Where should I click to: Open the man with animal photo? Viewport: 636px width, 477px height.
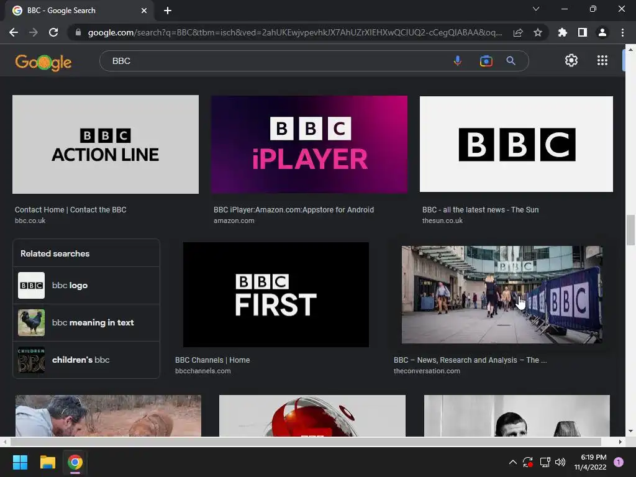pyautogui.click(x=108, y=416)
